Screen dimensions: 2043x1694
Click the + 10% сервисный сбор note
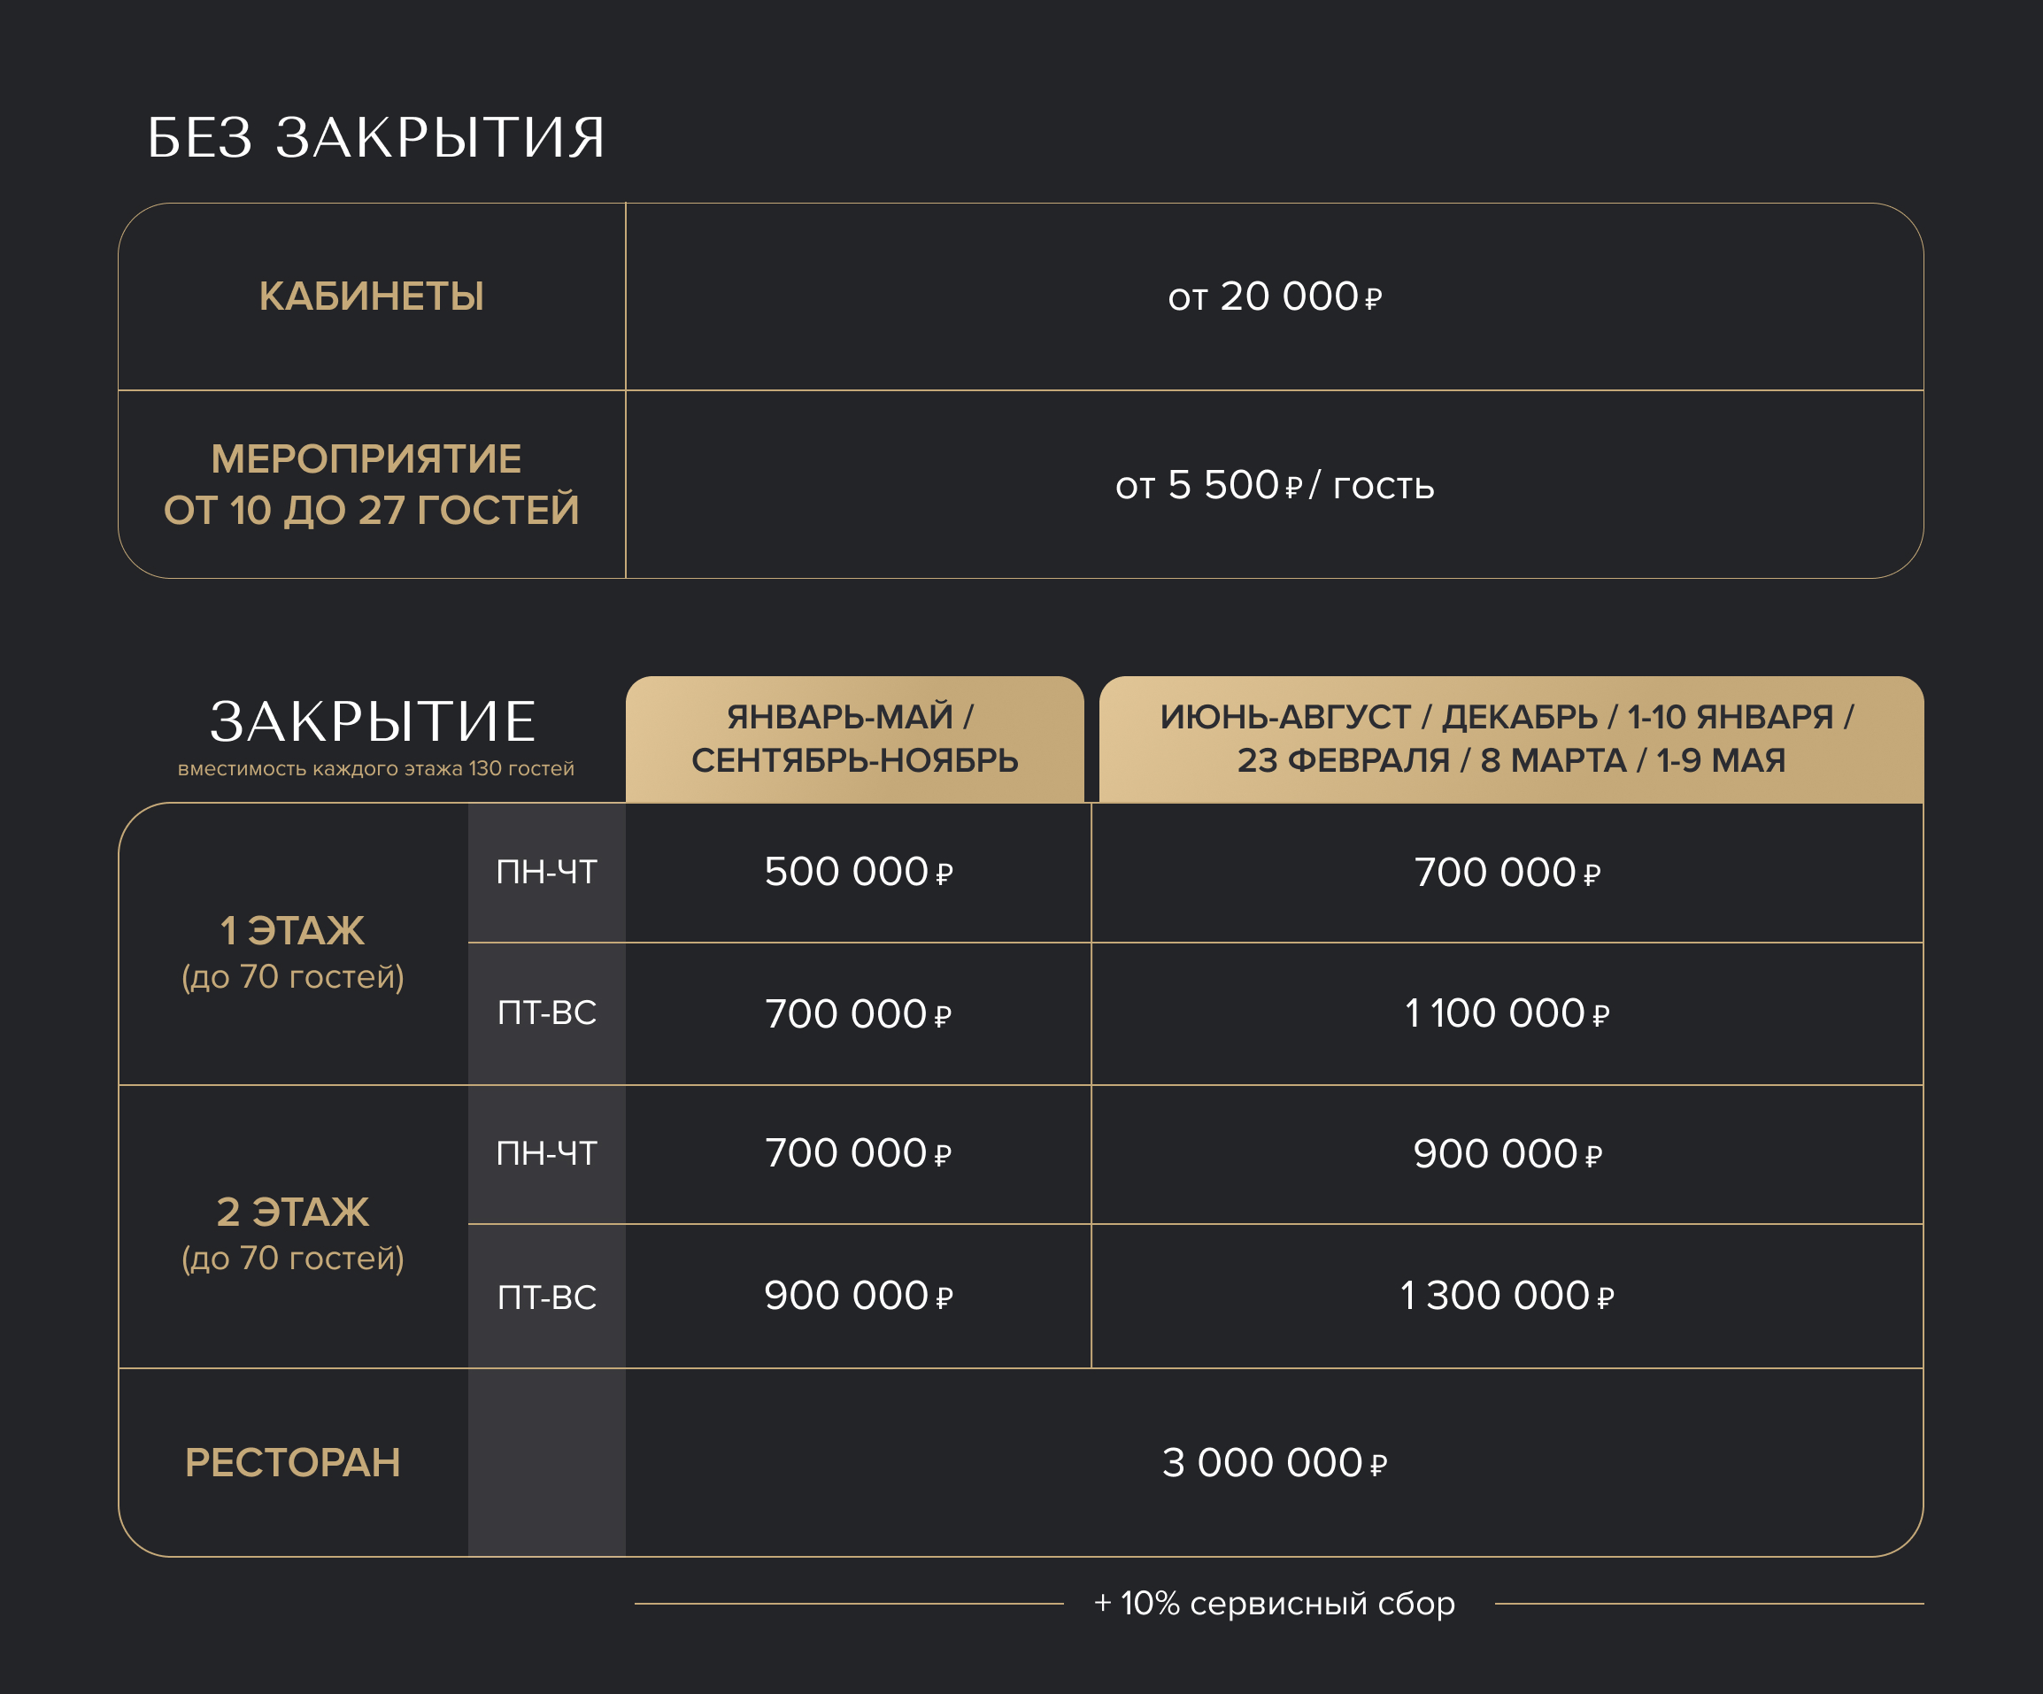(1274, 1604)
